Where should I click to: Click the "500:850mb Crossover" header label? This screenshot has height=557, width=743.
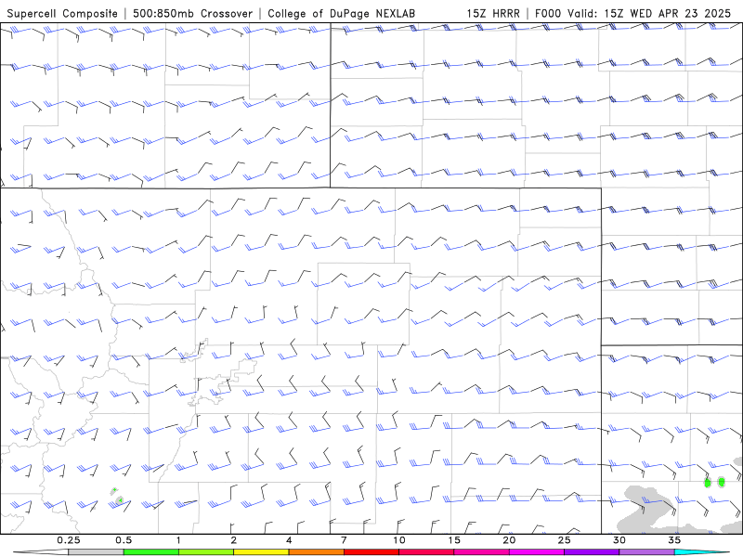pos(193,13)
